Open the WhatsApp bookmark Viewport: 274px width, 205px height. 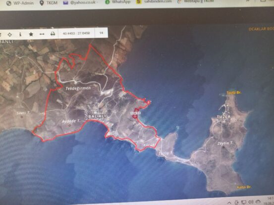click(118, 2)
